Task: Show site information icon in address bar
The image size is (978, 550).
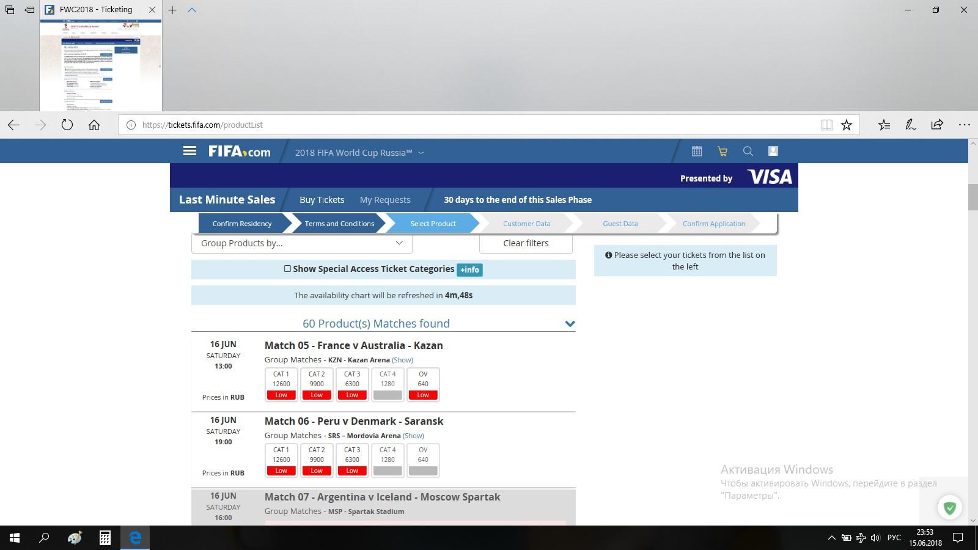Action: (x=131, y=125)
